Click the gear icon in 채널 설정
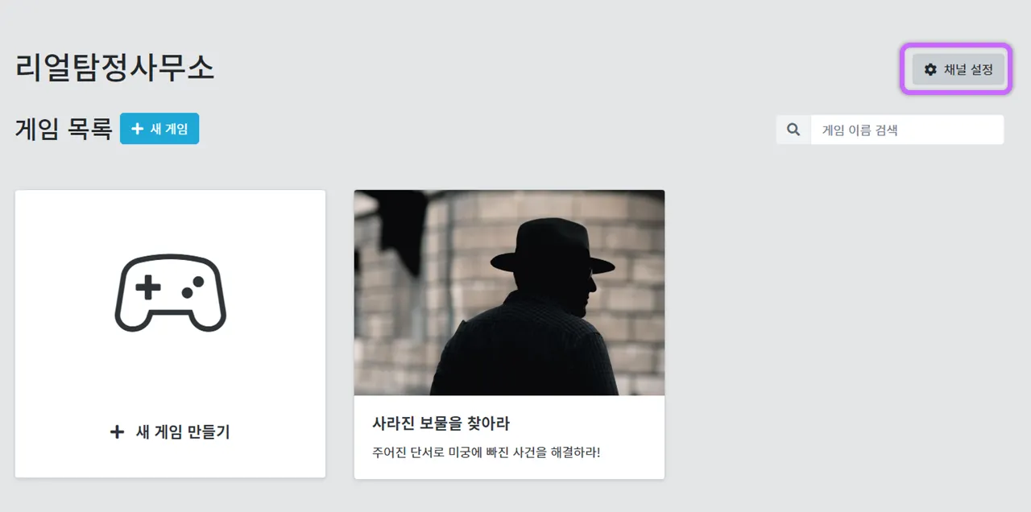 pyautogui.click(x=930, y=69)
